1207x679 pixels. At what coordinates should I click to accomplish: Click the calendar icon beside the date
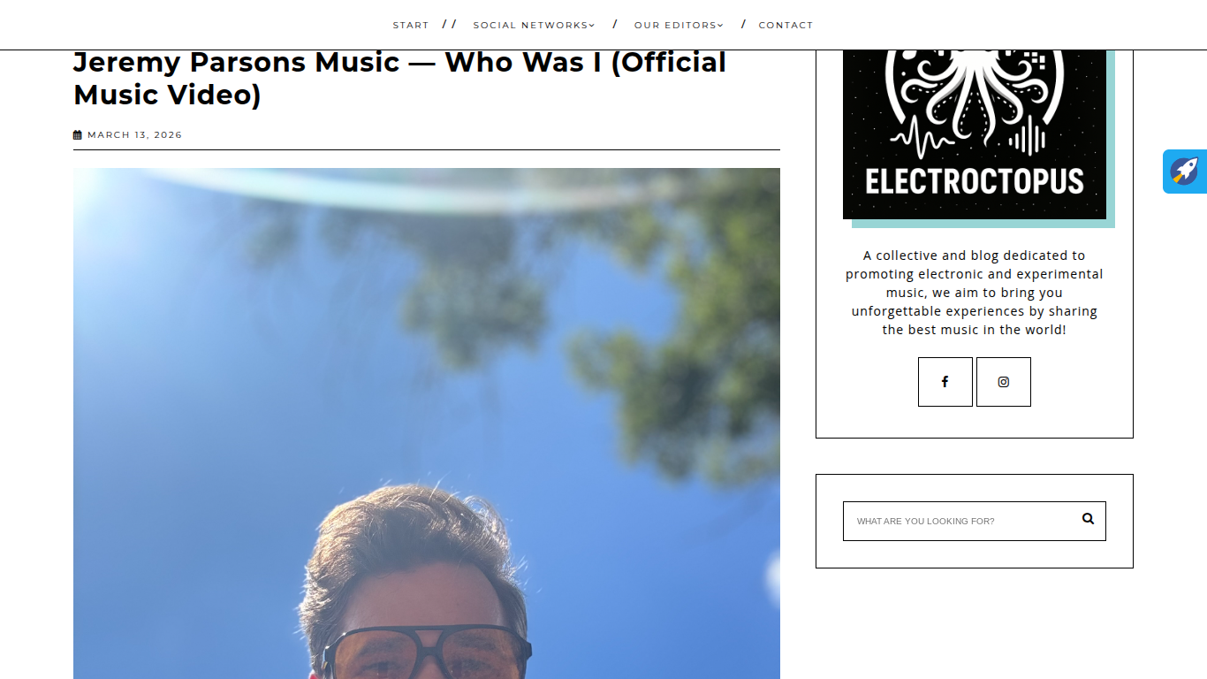click(x=78, y=135)
